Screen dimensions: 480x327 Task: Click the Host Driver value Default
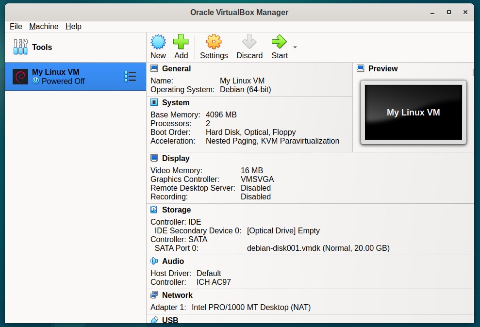209,273
